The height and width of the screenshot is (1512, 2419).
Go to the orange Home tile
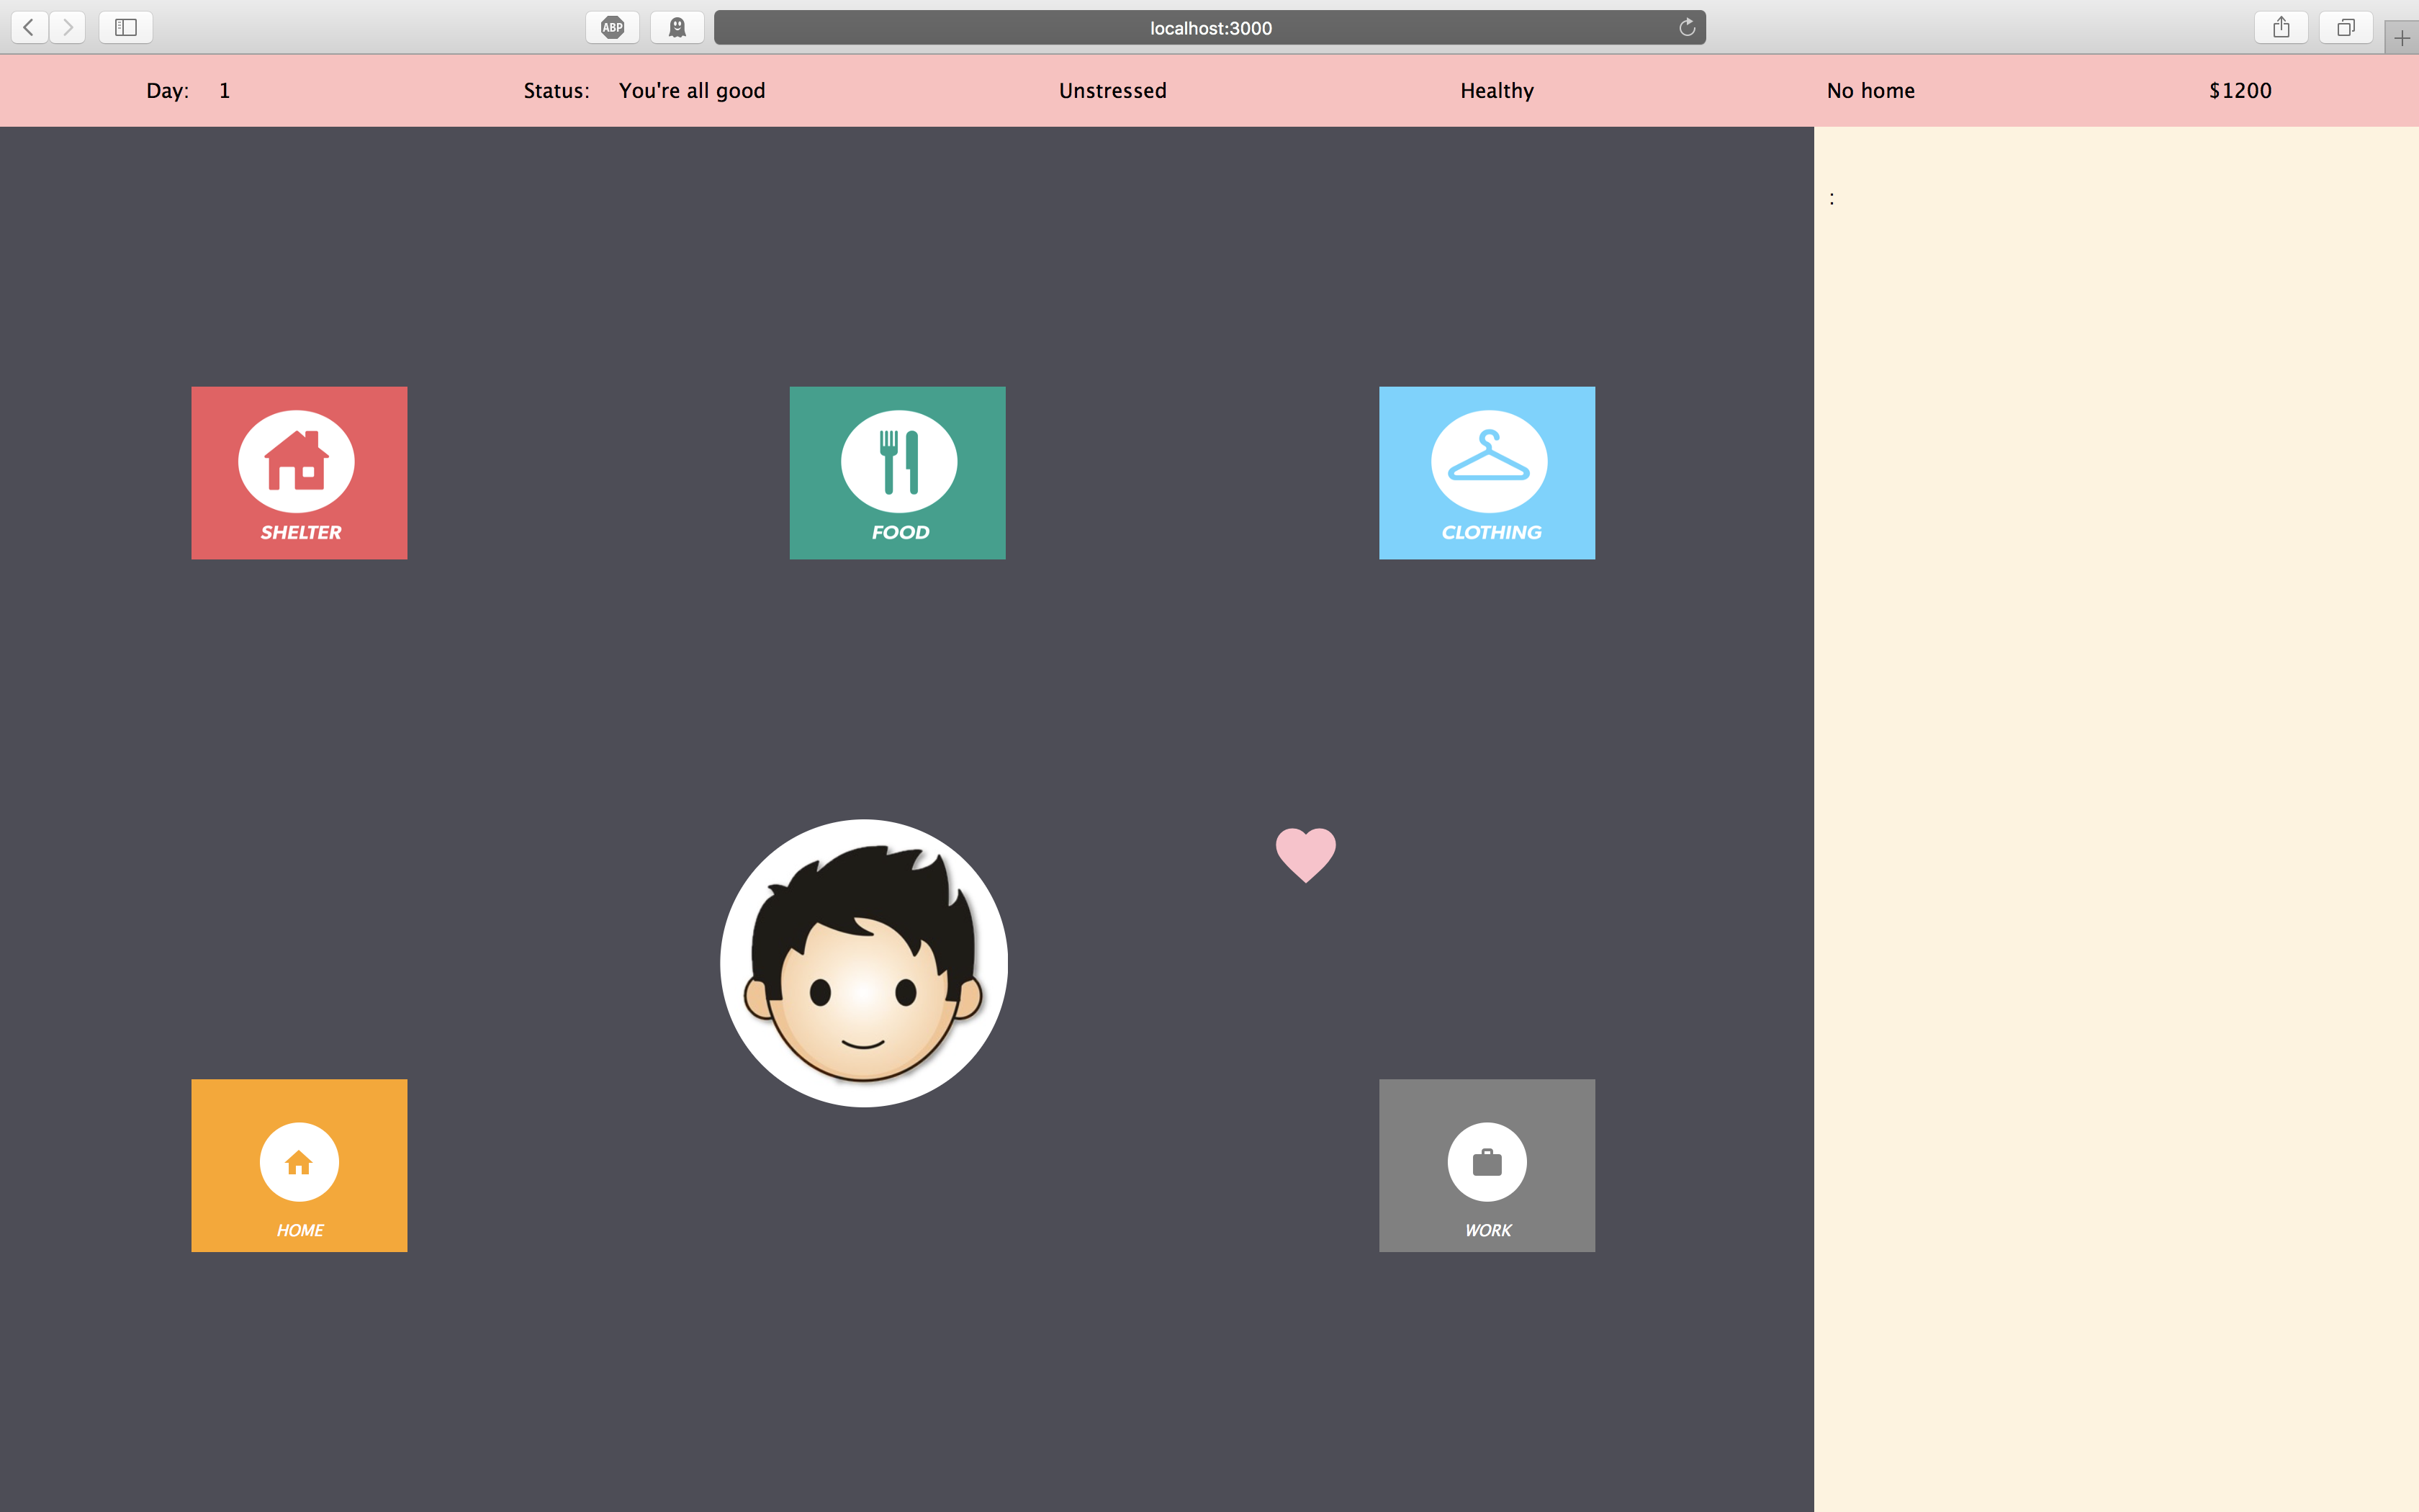[299, 1165]
